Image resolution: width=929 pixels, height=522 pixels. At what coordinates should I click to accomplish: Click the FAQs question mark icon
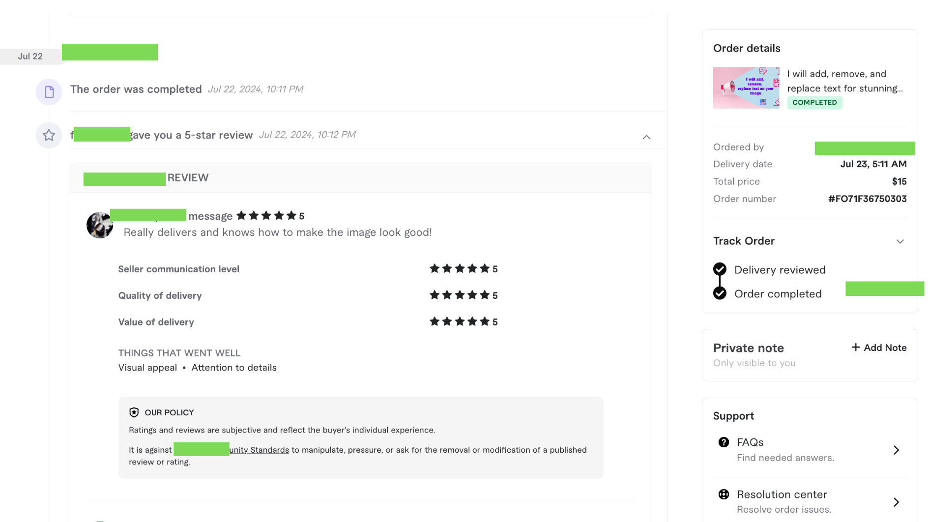724,442
